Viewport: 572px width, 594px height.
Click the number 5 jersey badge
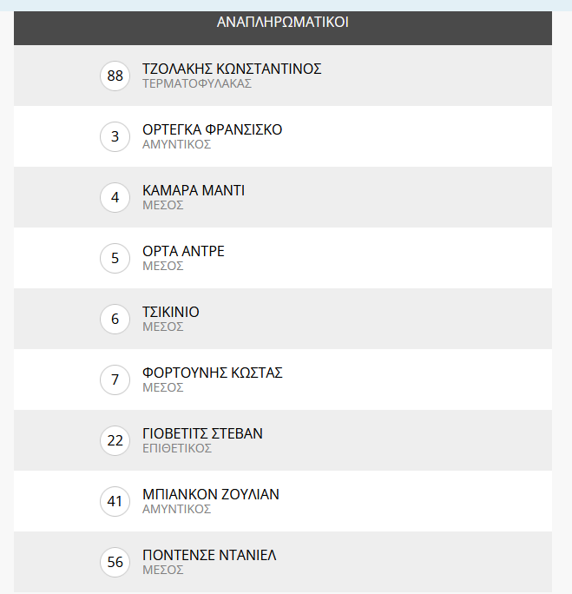coord(115,259)
